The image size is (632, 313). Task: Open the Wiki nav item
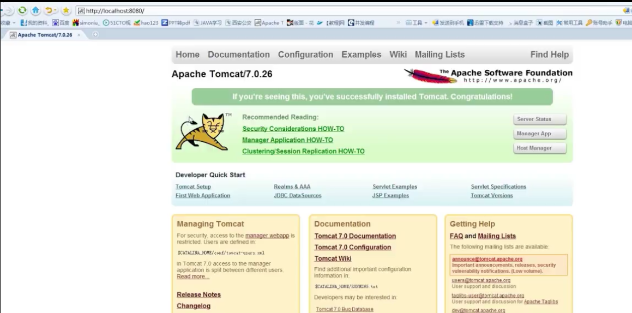pyautogui.click(x=398, y=55)
